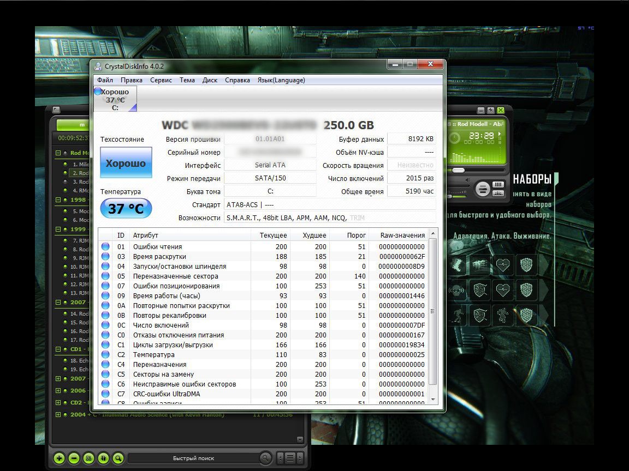This screenshot has width=629, height=471.
Task: Click the clock timer icon in player display
Action: [454, 138]
